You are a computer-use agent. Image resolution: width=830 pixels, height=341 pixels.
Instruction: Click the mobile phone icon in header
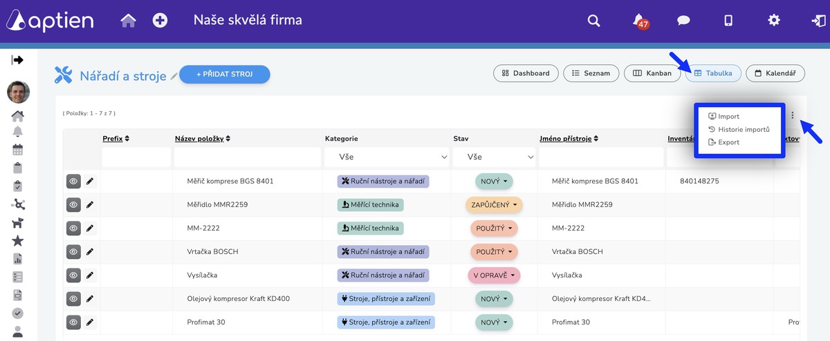(x=728, y=21)
